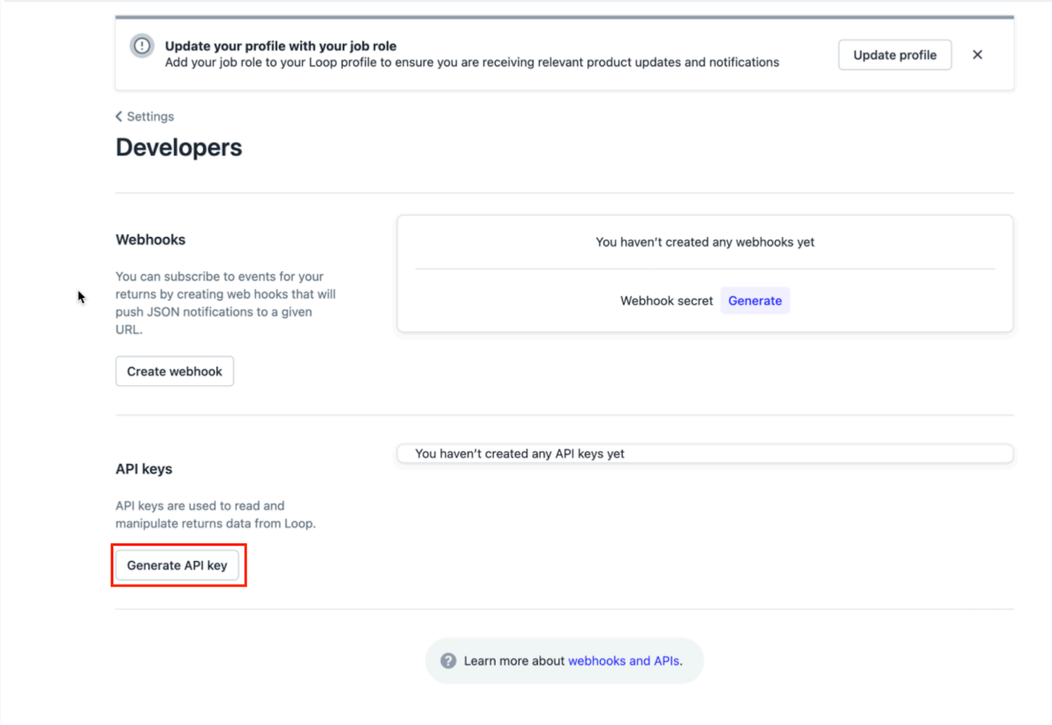Click the Create webhook button
The height and width of the screenshot is (725, 1052).
[x=174, y=371]
